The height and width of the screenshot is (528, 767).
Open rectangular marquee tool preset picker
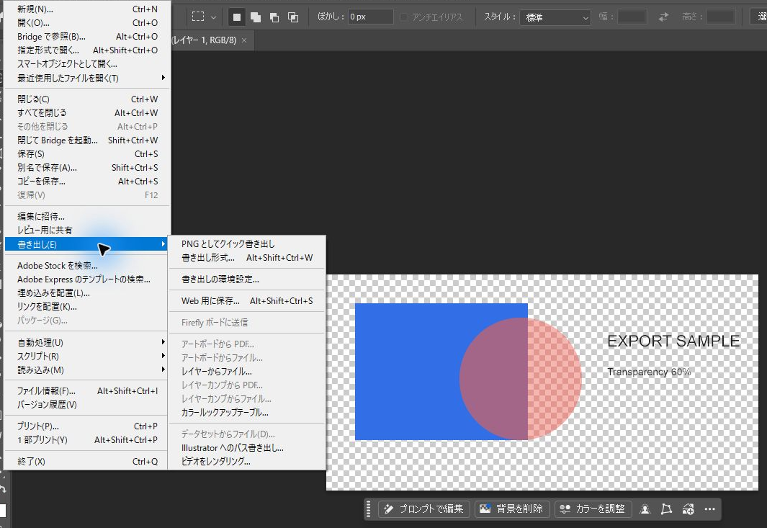[x=198, y=17]
